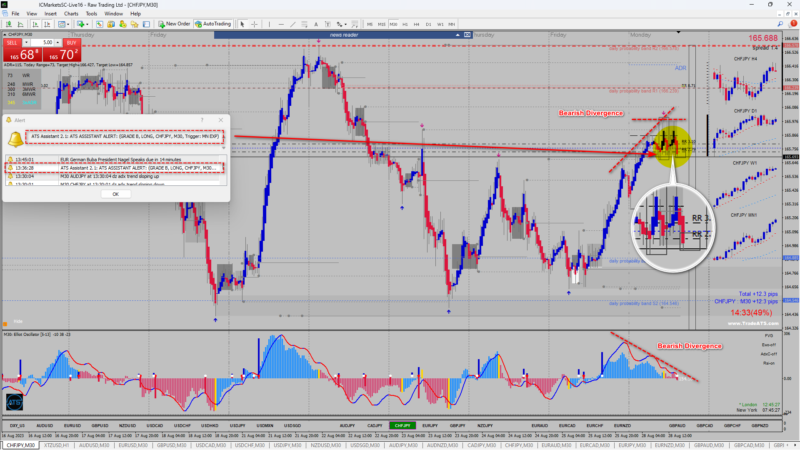The width and height of the screenshot is (800, 450).
Task: Switch to the EURUSD,M30 chart tab
Action: click(133, 445)
